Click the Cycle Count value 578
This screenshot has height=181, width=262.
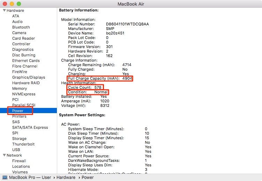click(98, 87)
